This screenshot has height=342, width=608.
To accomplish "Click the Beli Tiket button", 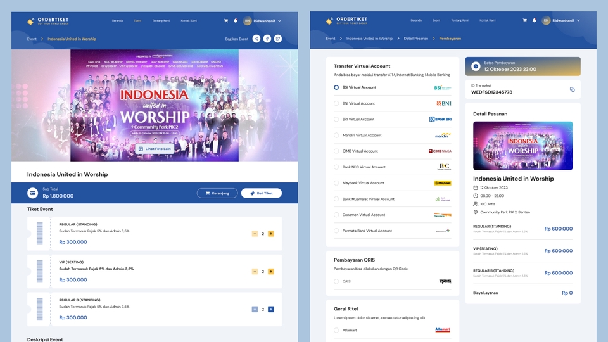I will point(262,193).
